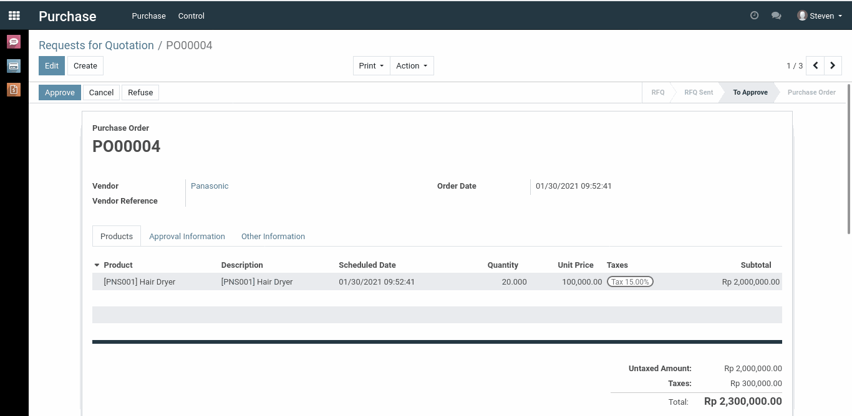Viewport: 852px width, 416px height.
Task: Click the Tax 15.00% tag
Action: point(630,282)
